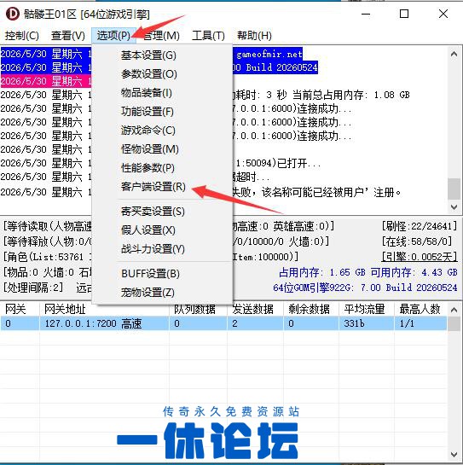The image size is (463, 465).
Task: Minimize the 骷髅王01区 window
Action: pyautogui.click(x=366, y=14)
